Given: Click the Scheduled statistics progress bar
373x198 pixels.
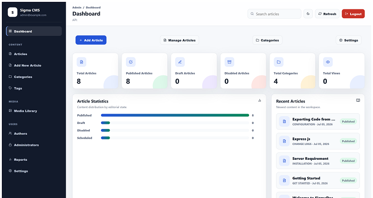Looking at the screenshot, I should pyautogui.click(x=175, y=138).
